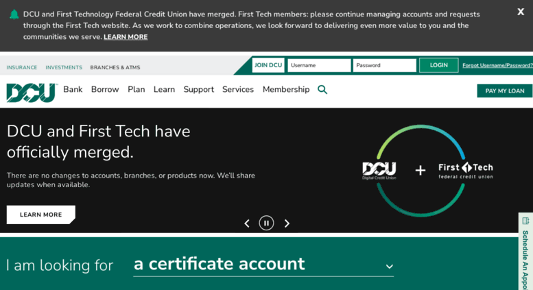Image resolution: width=533 pixels, height=290 pixels.
Task: Open the Membership menu
Action: click(286, 89)
